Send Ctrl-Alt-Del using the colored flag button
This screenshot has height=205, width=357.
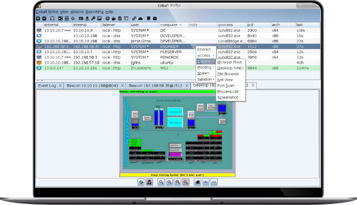point(198,182)
